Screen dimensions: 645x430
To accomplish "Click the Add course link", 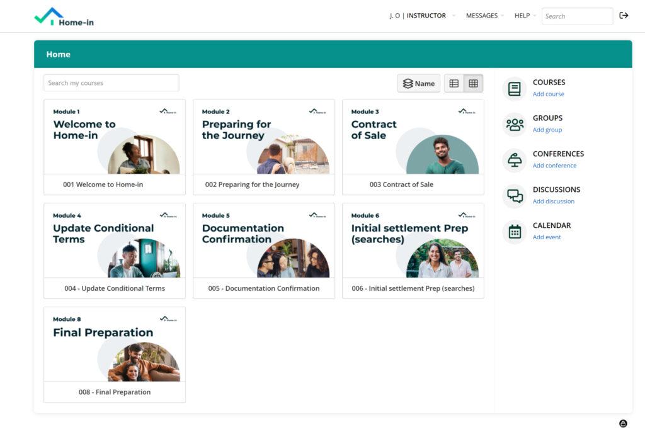I will (x=548, y=94).
